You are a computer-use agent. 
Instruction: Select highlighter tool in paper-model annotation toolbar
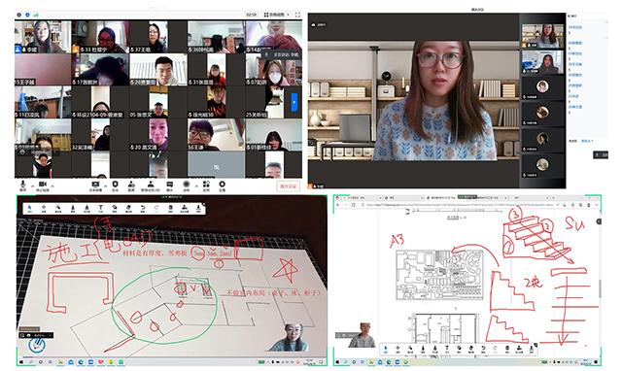pos(86,208)
